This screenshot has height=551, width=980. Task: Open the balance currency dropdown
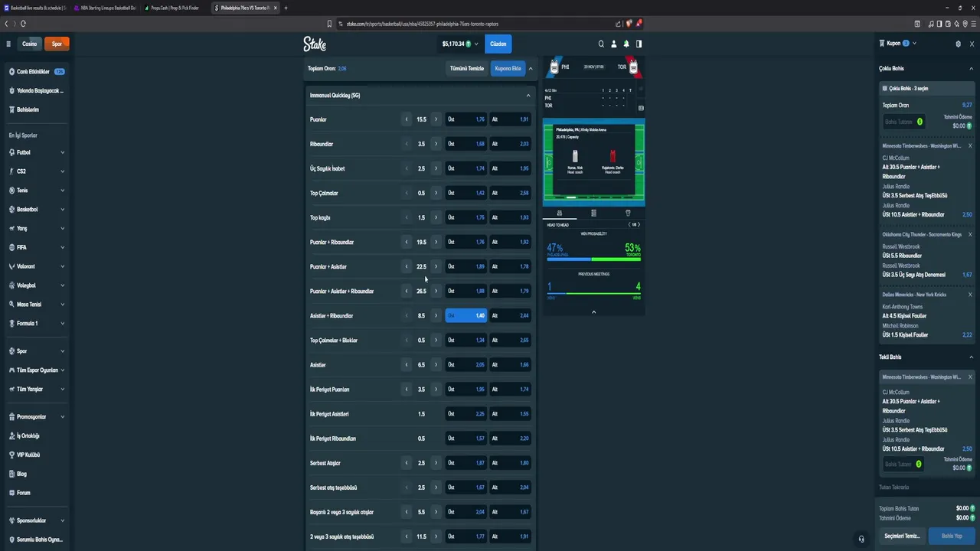(476, 44)
